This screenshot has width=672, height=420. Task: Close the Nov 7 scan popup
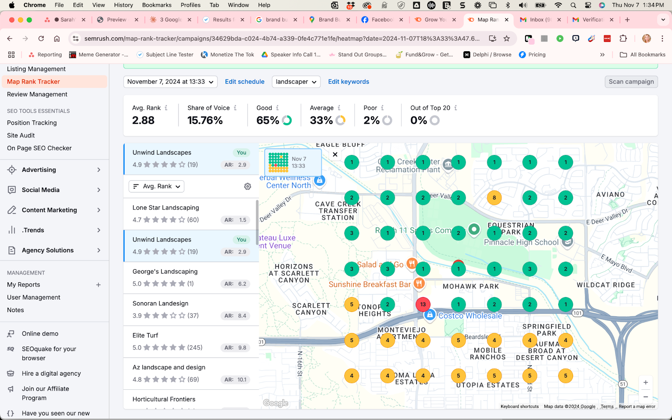[335, 155]
